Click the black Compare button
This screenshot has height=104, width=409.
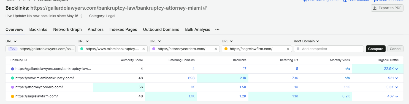(376, 49)
